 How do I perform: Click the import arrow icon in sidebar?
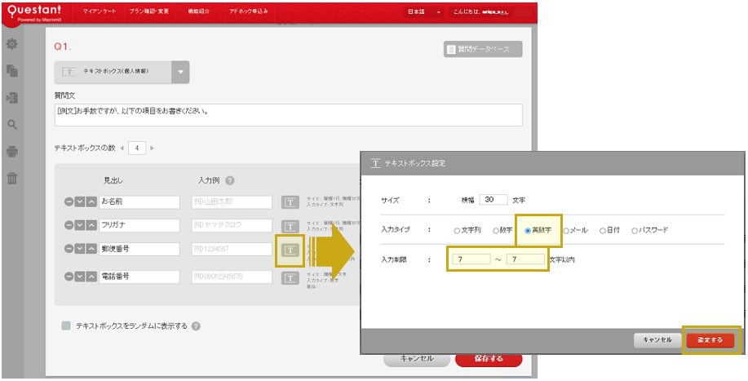(x=12, y=98)
